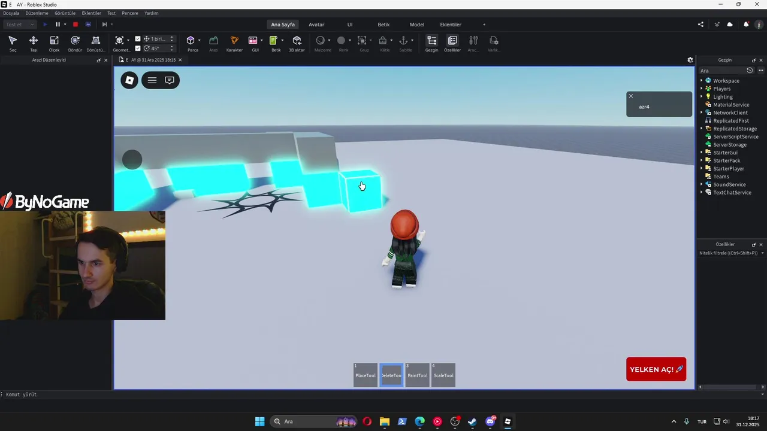Open in-game chat bubble icon
The image size is (767, 431).
[x=170, y=80]
